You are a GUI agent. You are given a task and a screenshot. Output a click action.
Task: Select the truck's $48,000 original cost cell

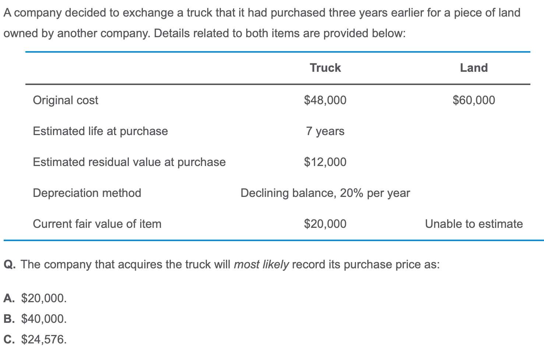point(325,100)
